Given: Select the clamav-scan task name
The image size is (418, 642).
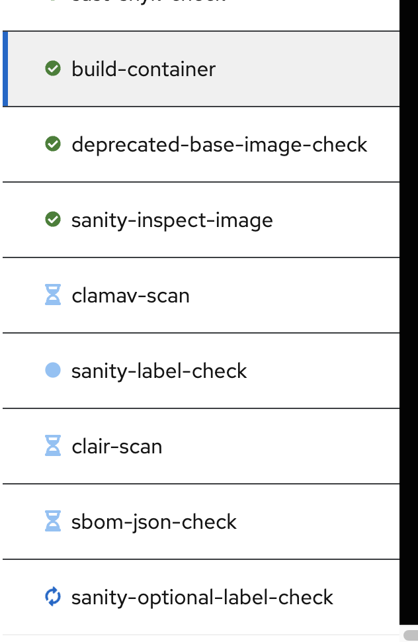Looking at the screenshot, I should [x=130, y=295].
